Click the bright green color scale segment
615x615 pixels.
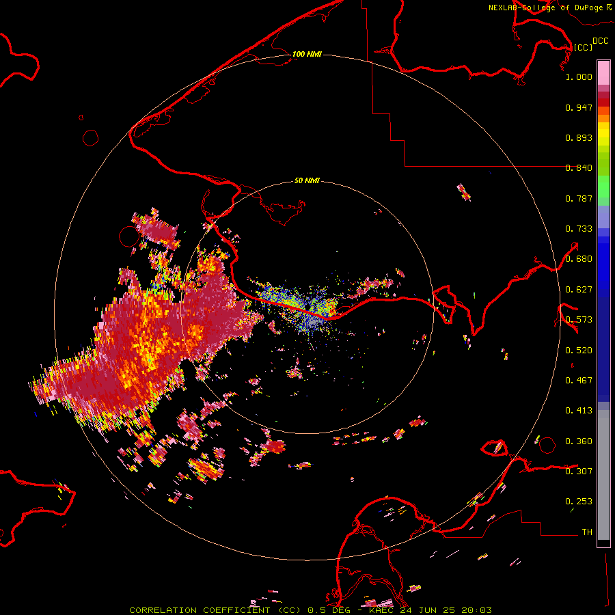pyautogui.click(x=603, y=187)
